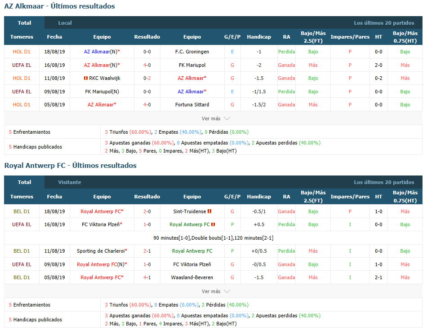Select the Total tab in AZ Alkmaar table
Viewport: 427px width, 329px height.
coord(24,23)
